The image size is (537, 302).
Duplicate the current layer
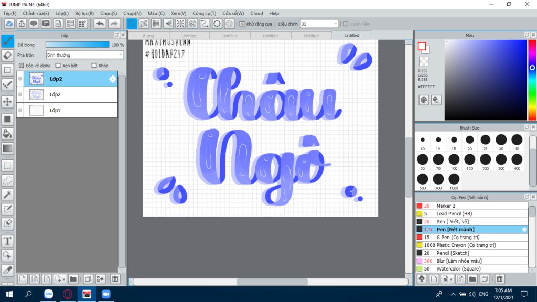coord(88,279)
